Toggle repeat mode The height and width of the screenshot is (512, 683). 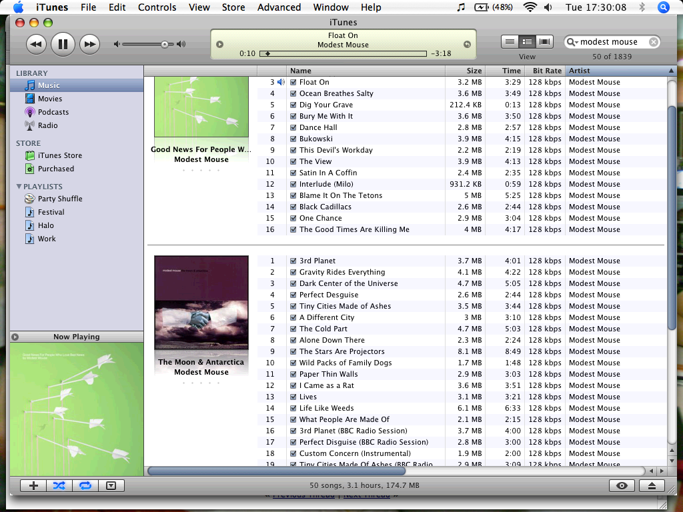tap(85, 486)
